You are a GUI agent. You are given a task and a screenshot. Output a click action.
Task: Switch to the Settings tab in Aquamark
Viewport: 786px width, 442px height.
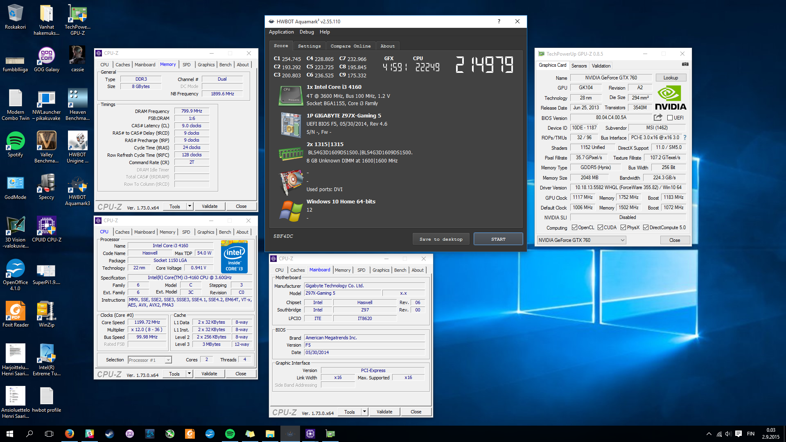click(309, 46)
